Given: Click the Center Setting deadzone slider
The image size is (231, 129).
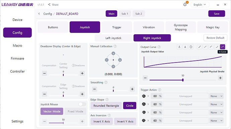Looking at the screenshot, I should coord(63,75).
